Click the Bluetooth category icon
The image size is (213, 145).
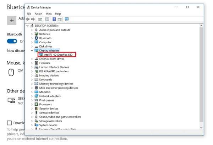click(36, 38)
